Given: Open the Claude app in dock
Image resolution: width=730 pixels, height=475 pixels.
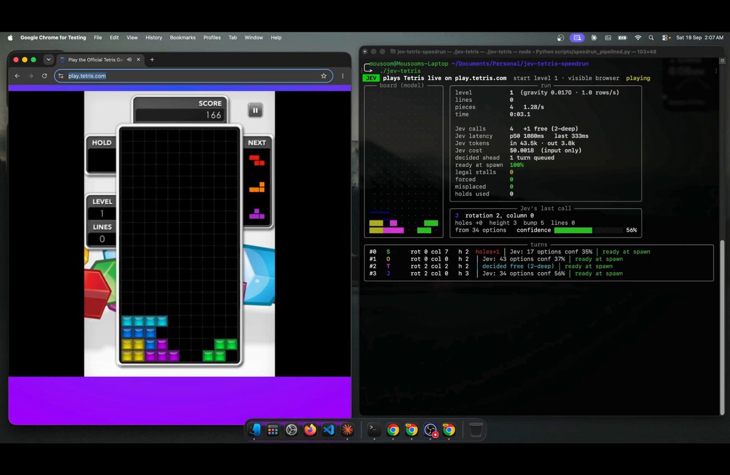Looking at the screenshot, I should (x=347, y=430).
